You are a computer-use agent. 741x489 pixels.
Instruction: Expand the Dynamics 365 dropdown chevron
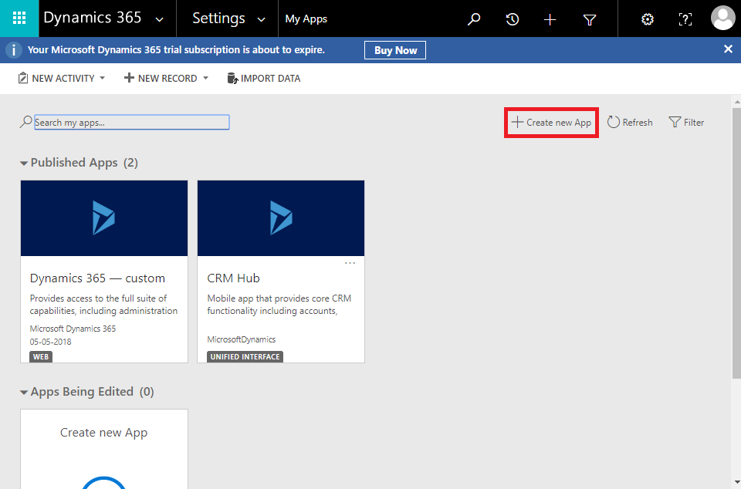(160, 19)
